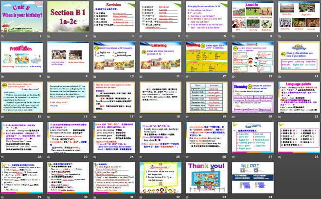Select the 'Unit 8 When is your birthday?' title slide
321x199 pixels.
(x=22, y=17)
